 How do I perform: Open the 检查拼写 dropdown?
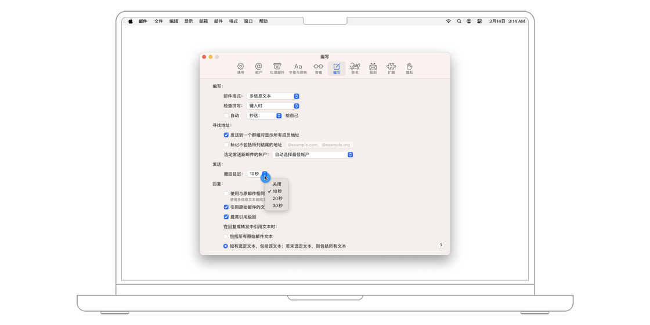(x=273, y=106)
